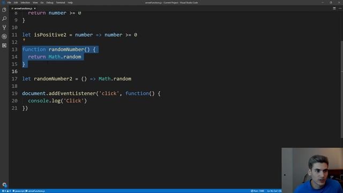Click on 'document' on line 19
This screenshot has width=343, height=193.
tap(34, 93)
